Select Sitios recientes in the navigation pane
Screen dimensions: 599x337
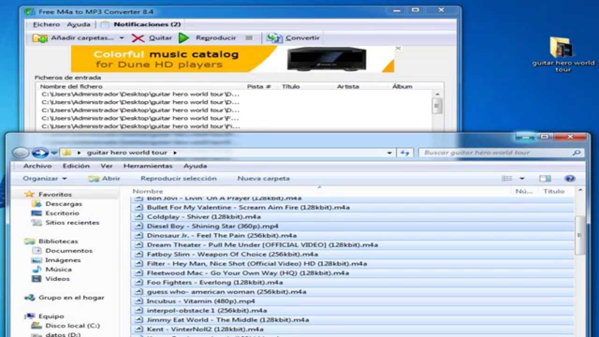coord(72,222)
